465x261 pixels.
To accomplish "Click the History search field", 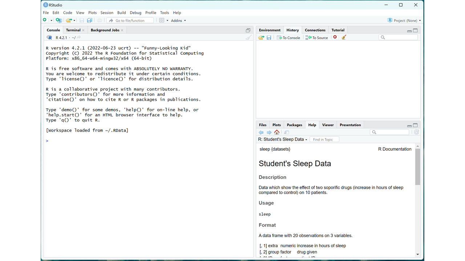I will tap(398, 37).
